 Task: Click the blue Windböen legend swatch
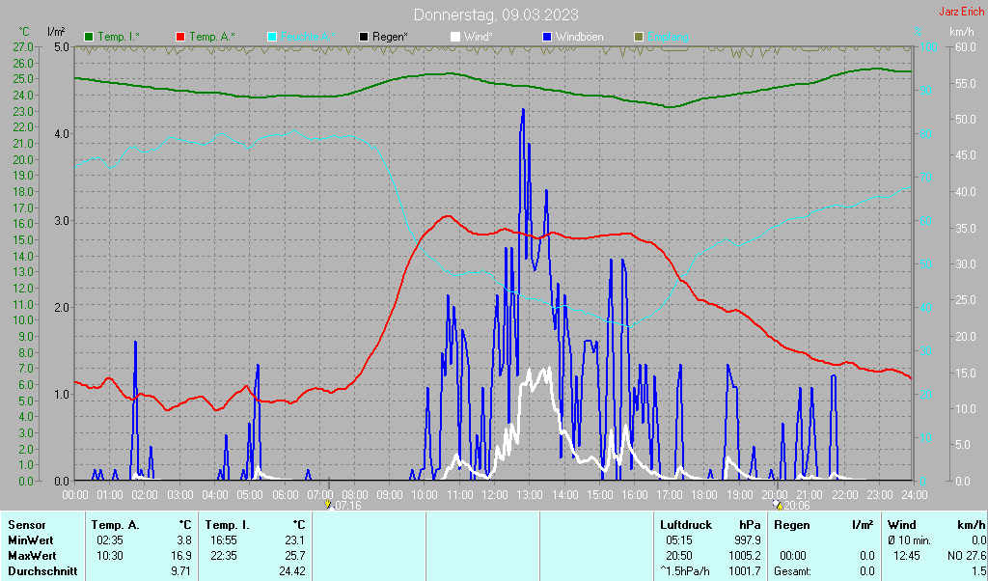click(546, 38)
